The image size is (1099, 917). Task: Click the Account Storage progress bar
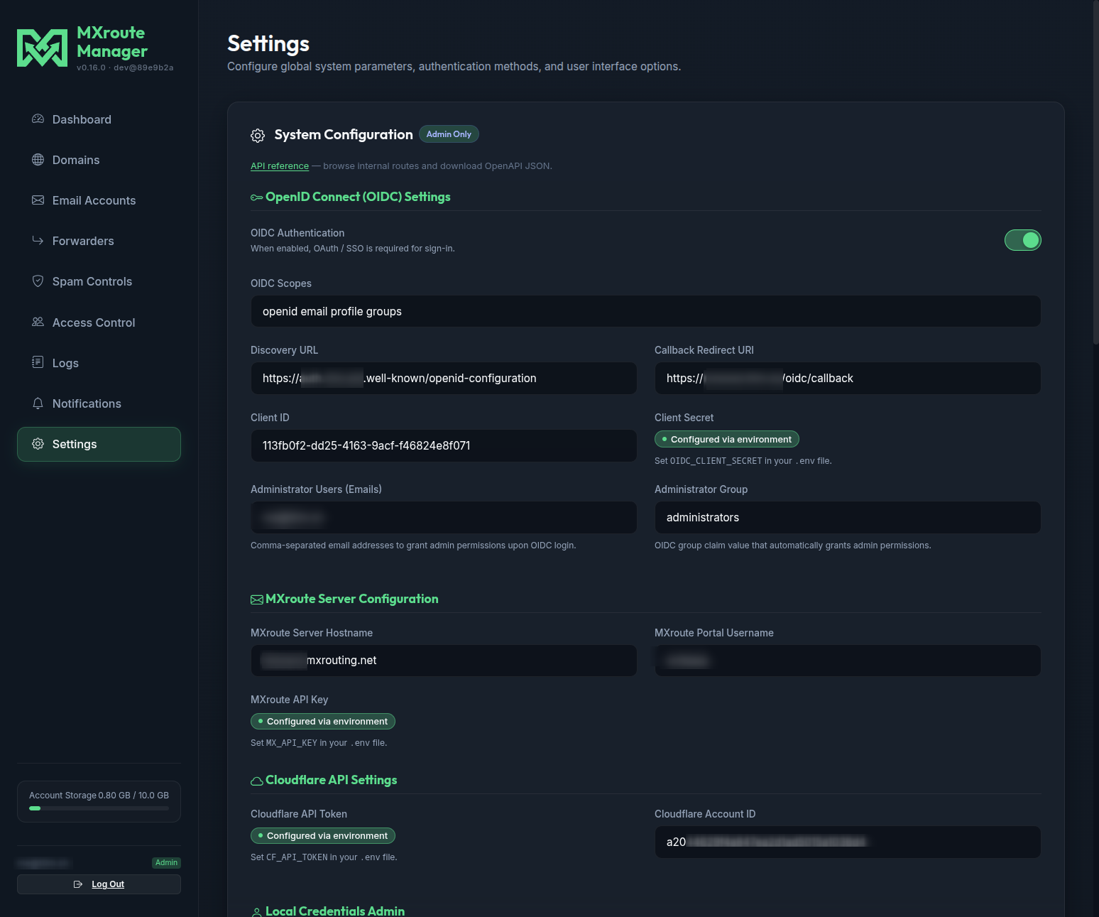[x=99, y=808]
